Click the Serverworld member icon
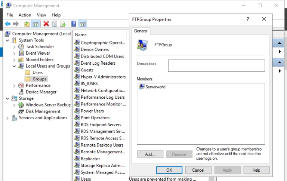Viewport: 287px width, 181px height. point(142,86)
